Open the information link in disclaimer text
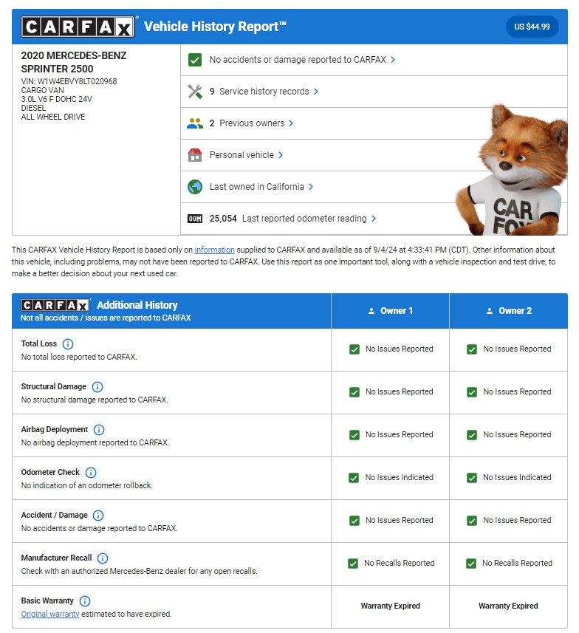 214,250
